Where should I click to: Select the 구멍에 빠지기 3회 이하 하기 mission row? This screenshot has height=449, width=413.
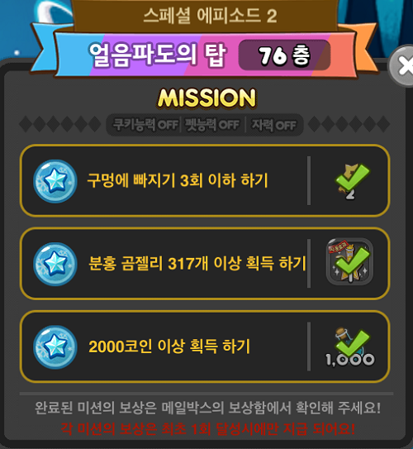click(x=205, y=181)
